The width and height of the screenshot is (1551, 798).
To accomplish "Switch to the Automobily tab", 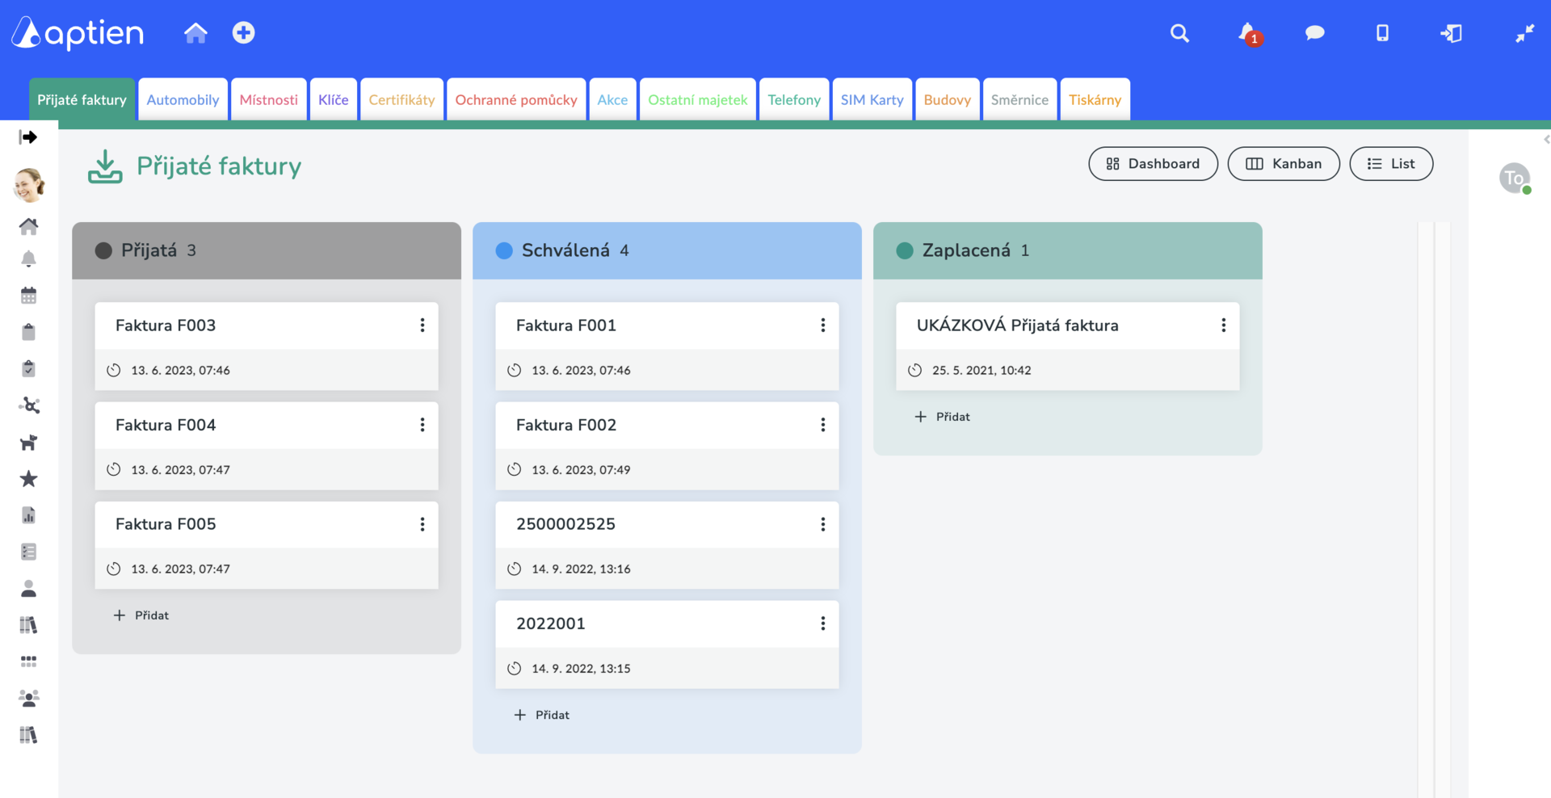I will click(183, 99).
